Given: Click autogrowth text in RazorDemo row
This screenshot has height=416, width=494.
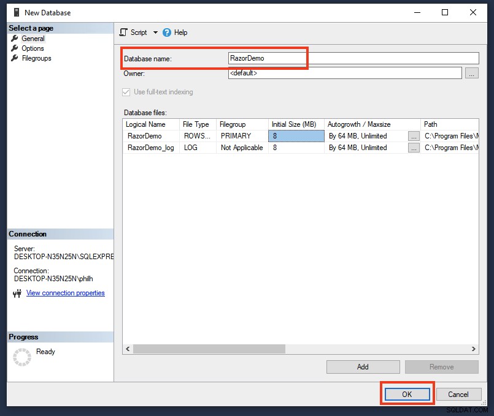Looking at the screenshot, I should coord(358,136).
